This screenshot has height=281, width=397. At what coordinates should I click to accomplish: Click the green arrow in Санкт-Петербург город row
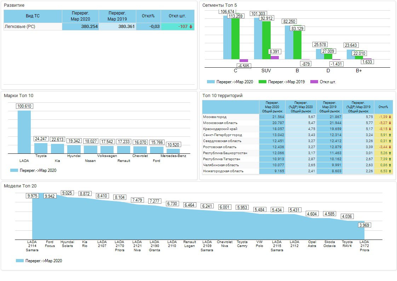(390, 135)
